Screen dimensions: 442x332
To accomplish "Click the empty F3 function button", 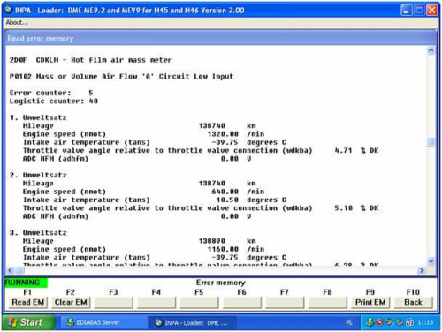I will pyautogui.click(x=113, y=302).
